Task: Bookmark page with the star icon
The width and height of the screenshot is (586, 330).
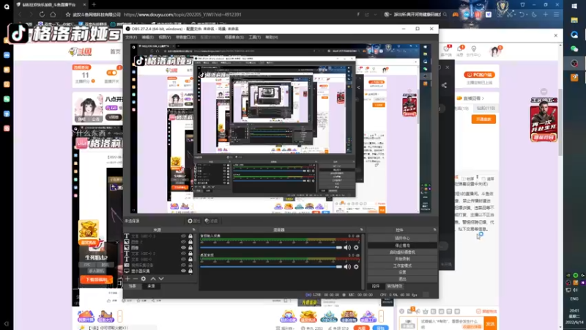Action: click(67, 15)
